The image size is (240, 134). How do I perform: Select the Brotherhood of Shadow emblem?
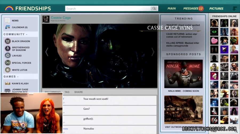8,48
